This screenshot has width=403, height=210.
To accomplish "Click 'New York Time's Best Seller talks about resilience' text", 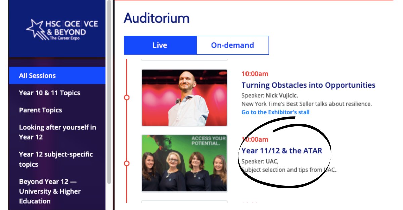I will pyautogui.click(x=307, y=104).
